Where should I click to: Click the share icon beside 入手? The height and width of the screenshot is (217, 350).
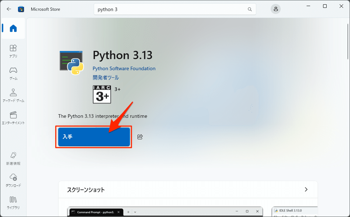click(x=140, y=137)
